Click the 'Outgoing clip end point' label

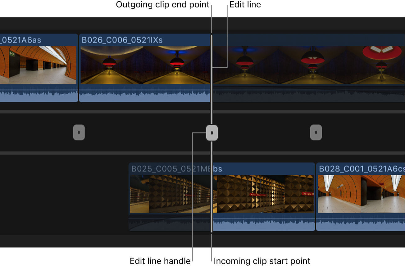(162, 5)
